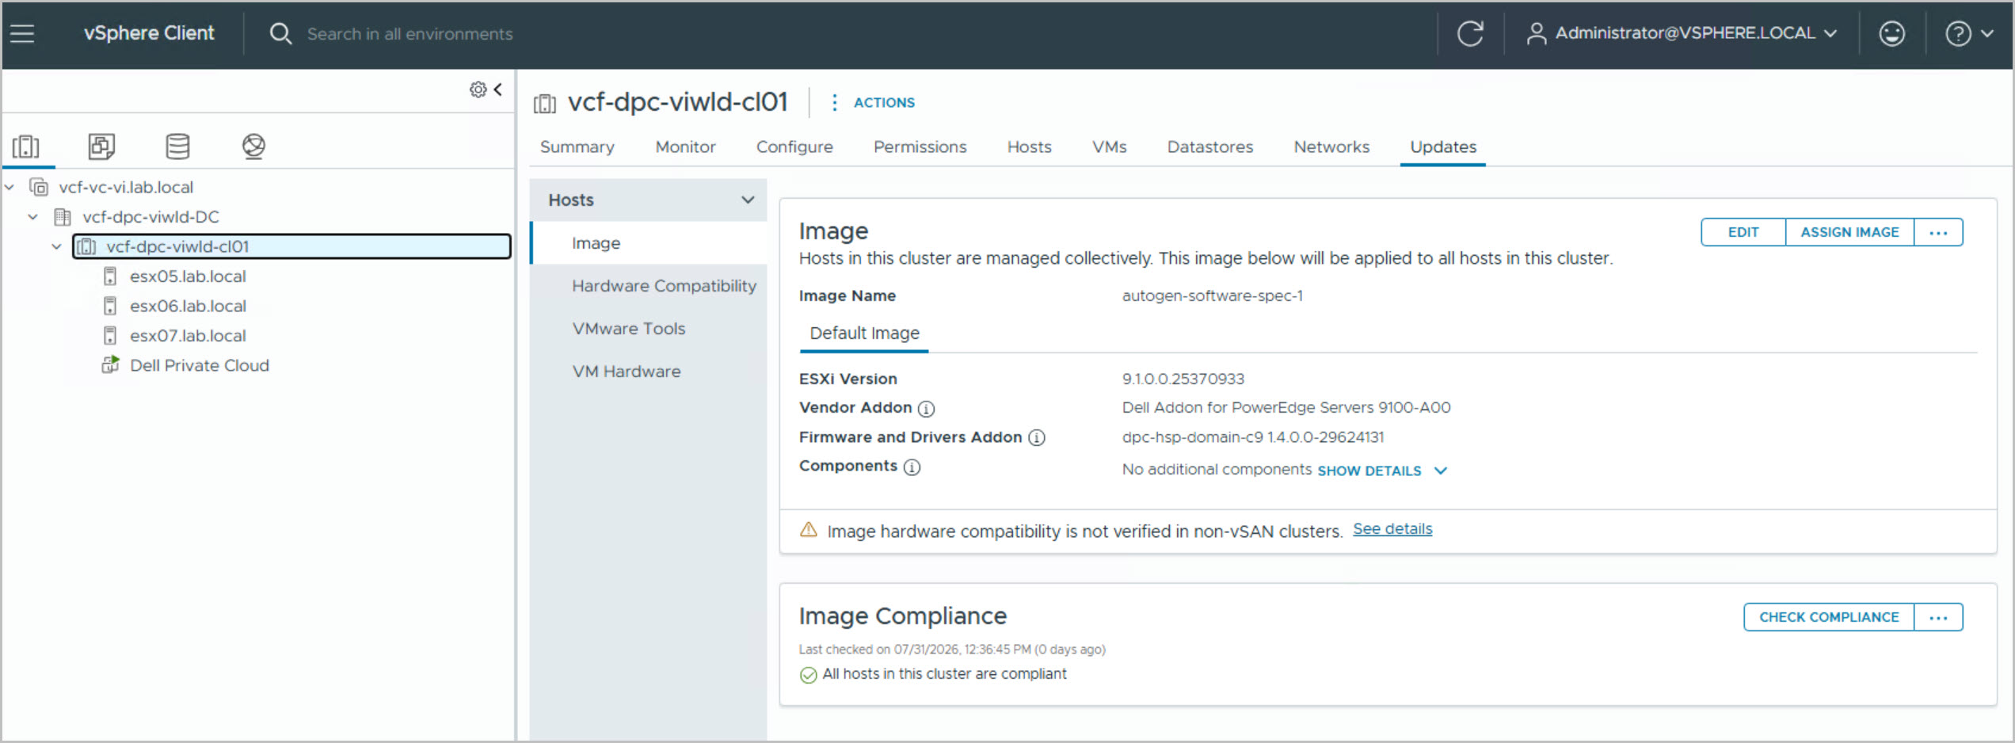The height and width of the screenshot is (743, 2015).
Task: Switch to the Monitor tab
Action: tap(685, 147)
